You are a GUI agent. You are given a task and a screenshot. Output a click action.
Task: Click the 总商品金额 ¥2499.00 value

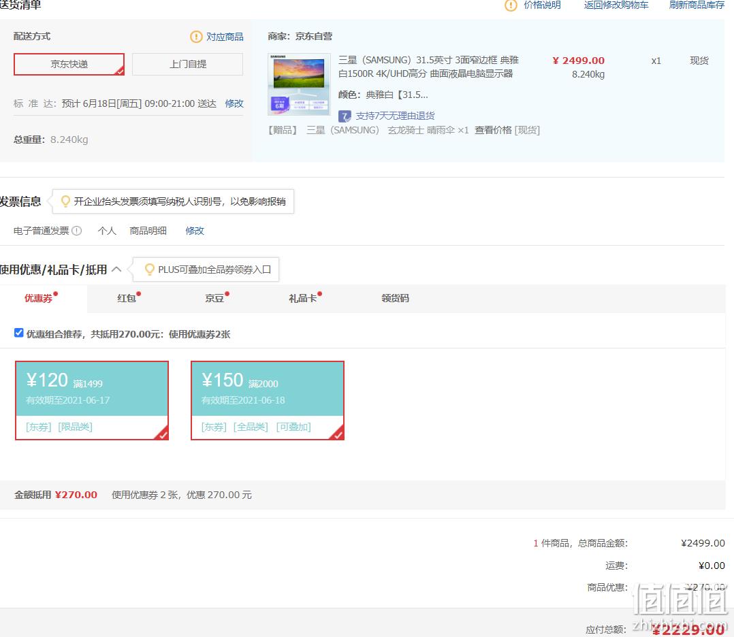click(703, 543)
